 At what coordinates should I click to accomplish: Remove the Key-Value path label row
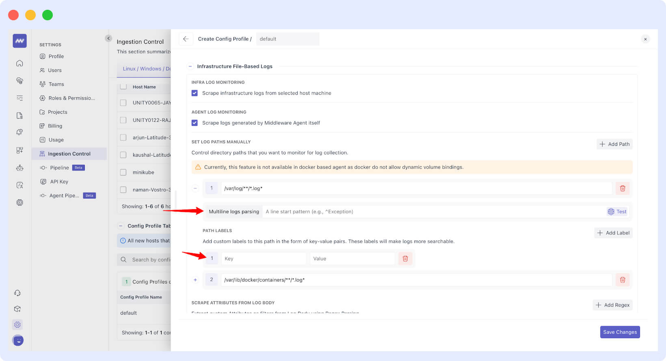[x=405, y=259]
